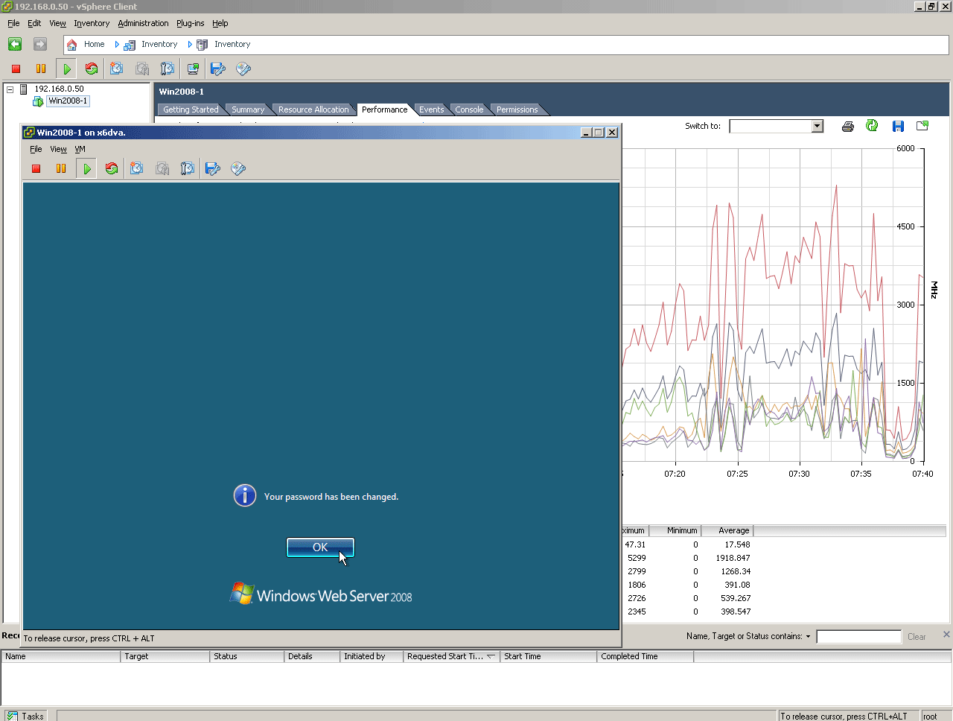Click the pop-up chart icon
Screen dimensions: 953x721
pyautogui.click(x=922, y=126)
